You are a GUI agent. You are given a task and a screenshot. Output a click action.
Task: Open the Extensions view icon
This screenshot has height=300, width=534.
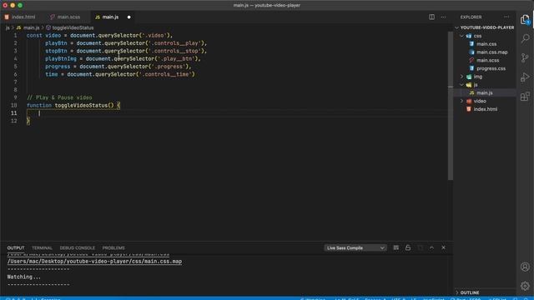[x=525, y=97]
